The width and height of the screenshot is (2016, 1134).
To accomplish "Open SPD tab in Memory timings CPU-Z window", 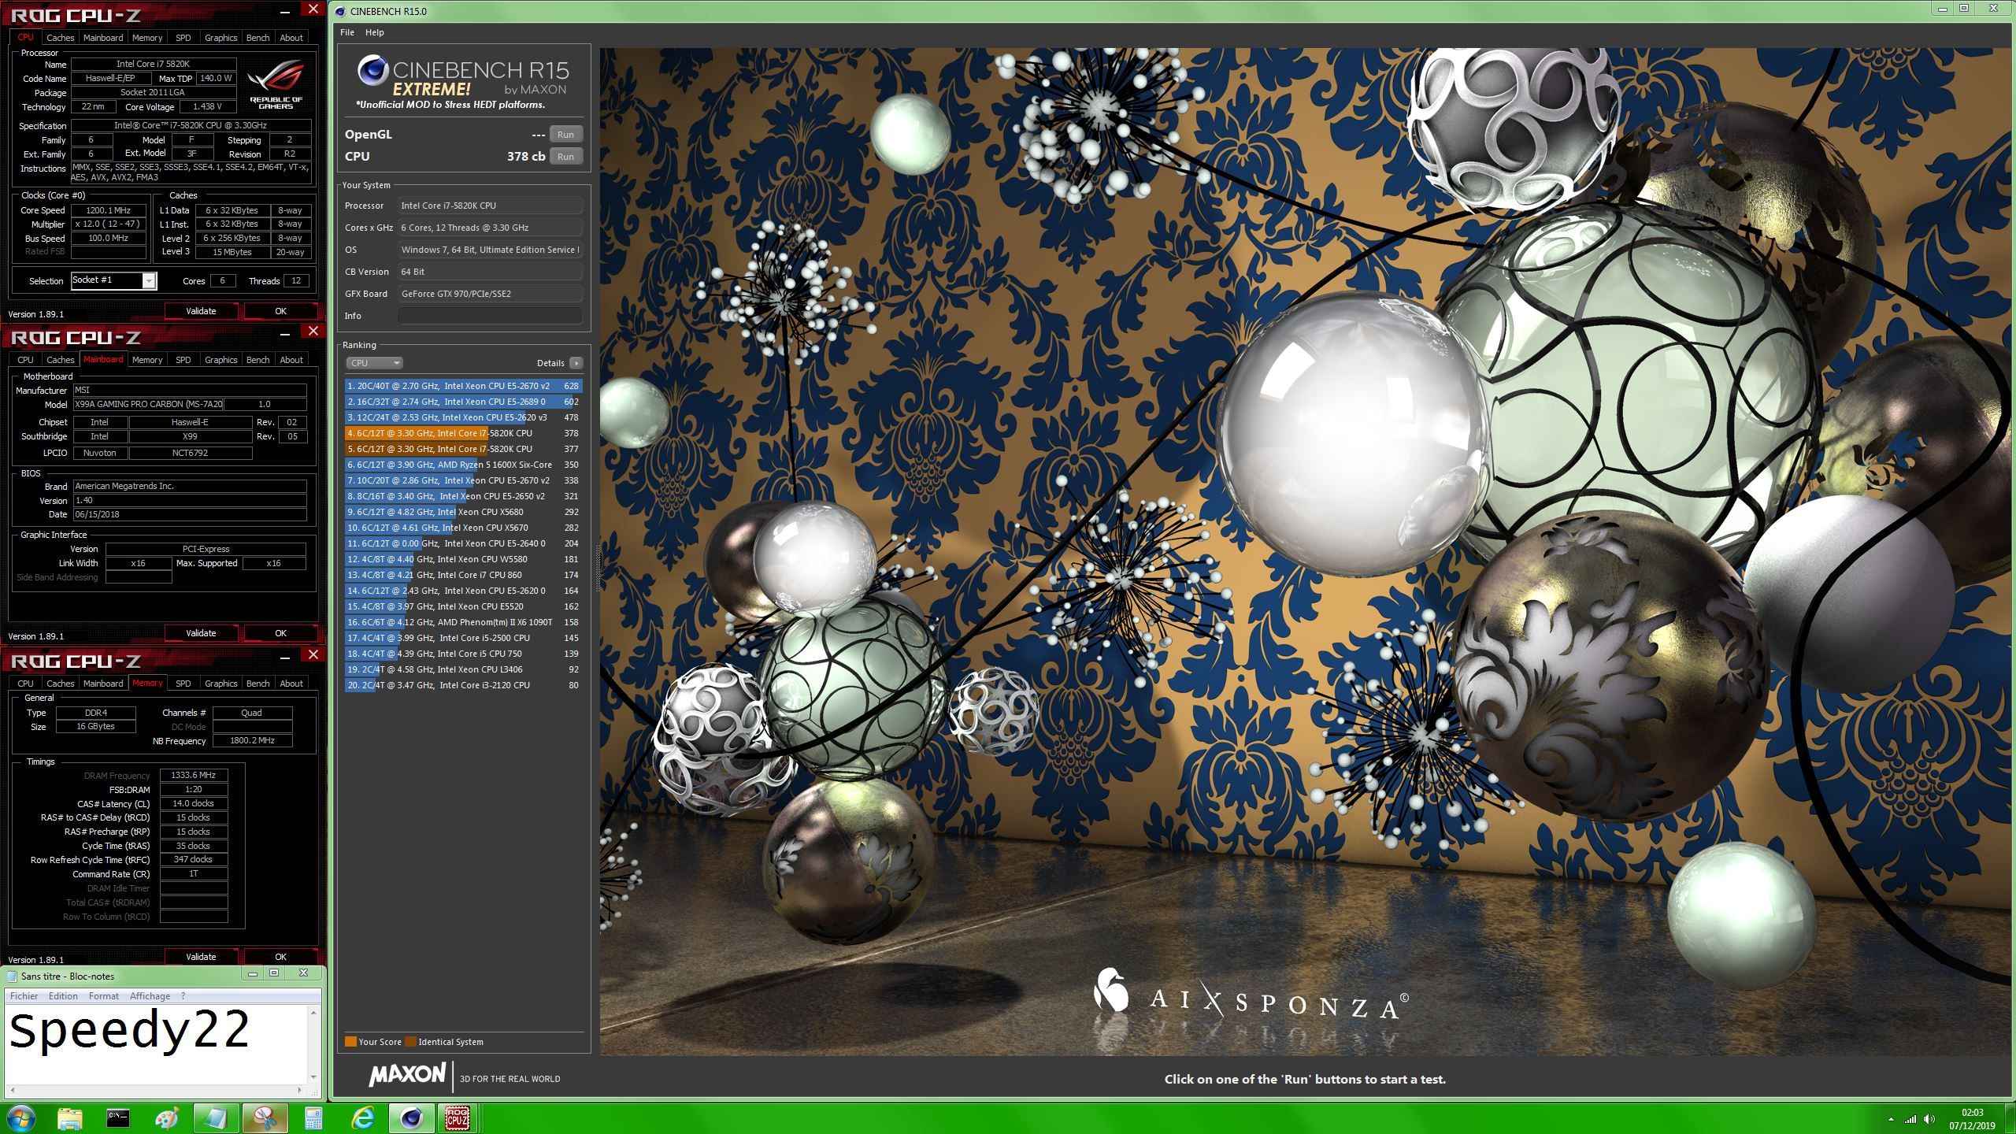I will pyautogui.click(x=183, y=684).
